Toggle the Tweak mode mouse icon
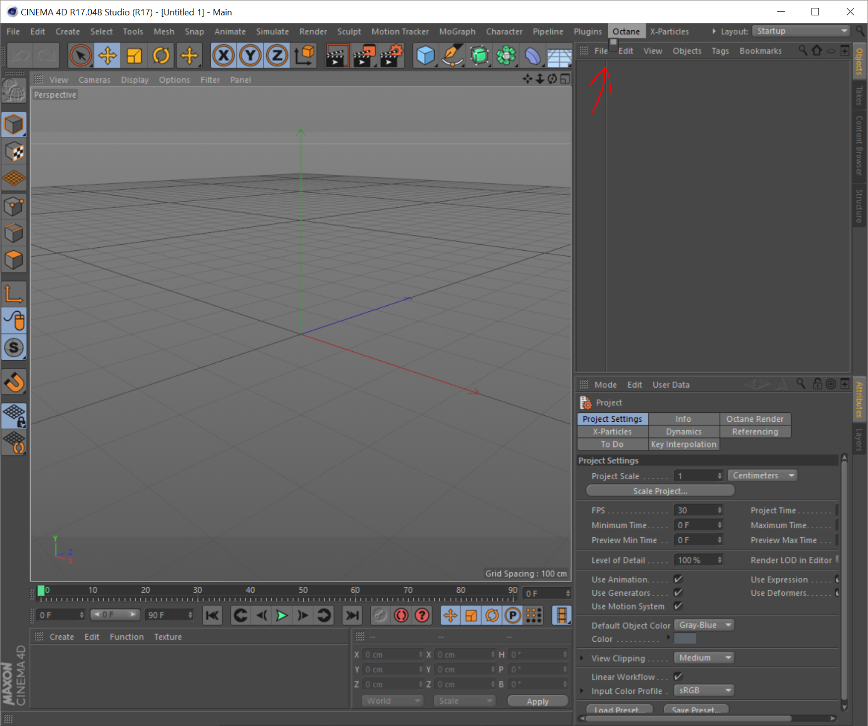 (x=14, y=321)
